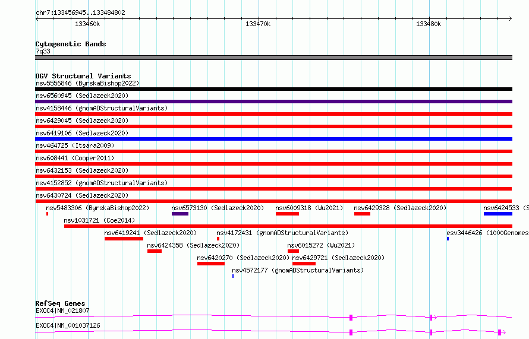529x339 pixels.
Task: Click nsv6430724 (Sedlazeck2020) label
Action: (x=82, y=195)
